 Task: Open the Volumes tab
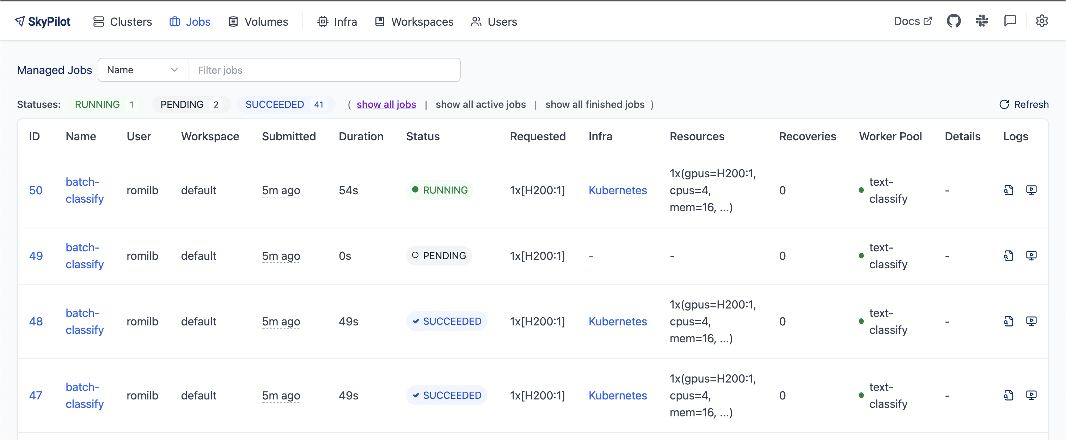258,22
